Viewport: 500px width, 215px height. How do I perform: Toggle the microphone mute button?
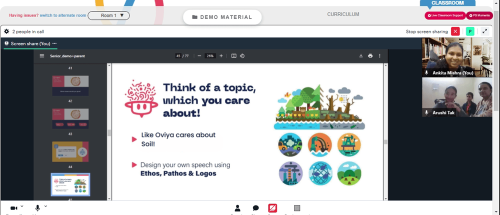pyautogui.click(x=37, y=208)
